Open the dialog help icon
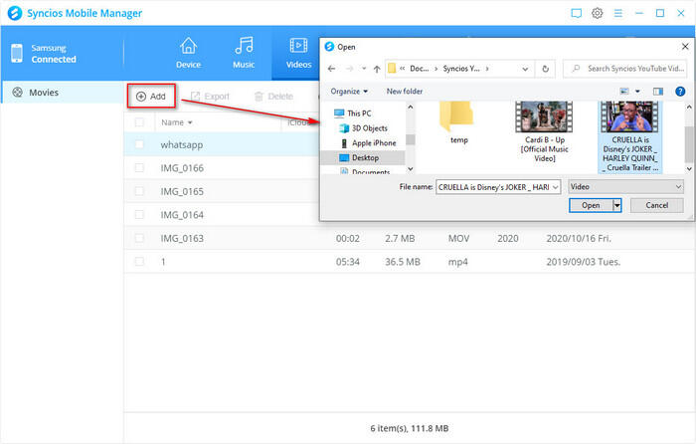Screen dimensions: 696x444 tap(679, 91)
